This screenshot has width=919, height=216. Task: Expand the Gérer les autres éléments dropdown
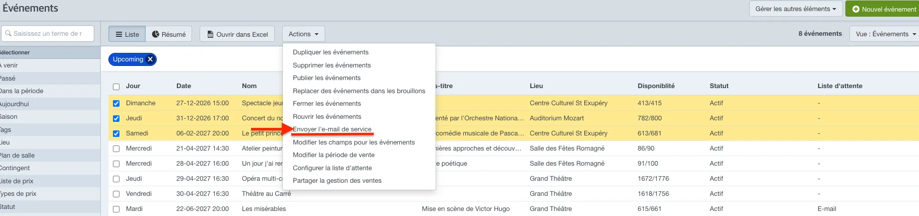coord(795,9)
